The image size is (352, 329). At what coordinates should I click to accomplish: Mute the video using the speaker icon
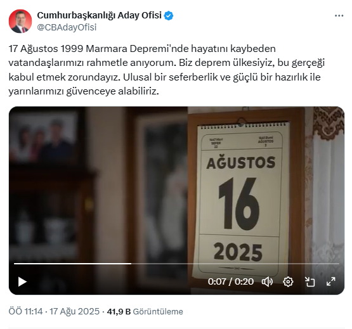coord(267,281)
